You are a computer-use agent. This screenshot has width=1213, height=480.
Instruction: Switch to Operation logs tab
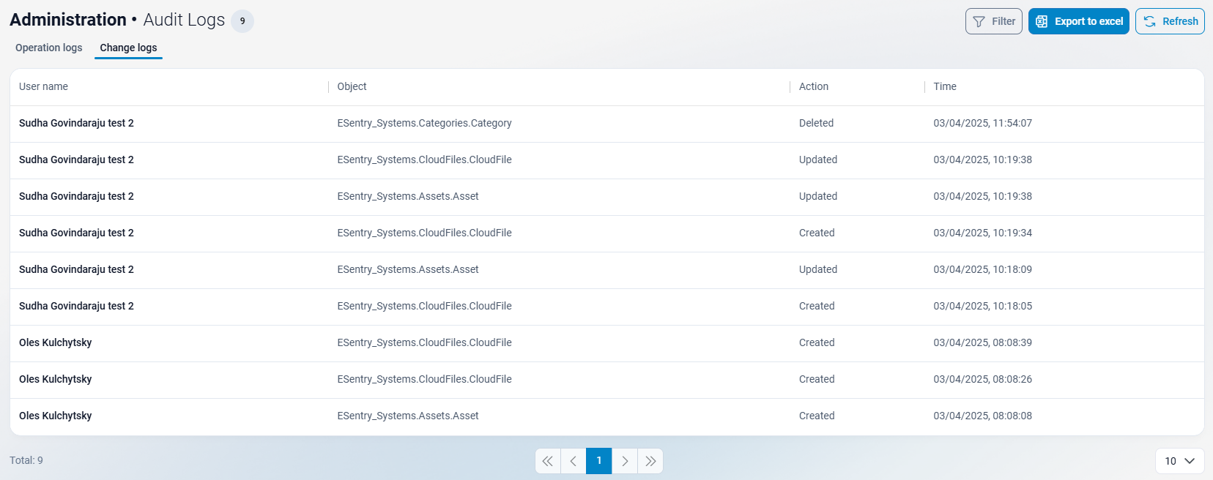(x=49, y=48)
